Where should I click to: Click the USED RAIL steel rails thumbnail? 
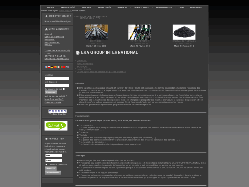[96, 32]
